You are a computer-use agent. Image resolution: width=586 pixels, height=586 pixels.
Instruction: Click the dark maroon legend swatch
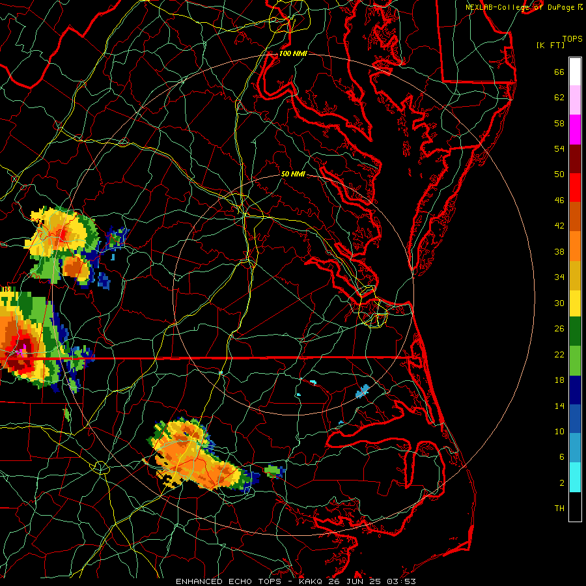pos(575,159)
